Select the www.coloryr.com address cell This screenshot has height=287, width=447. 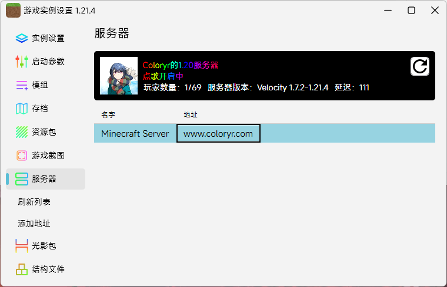click(218, 134)
